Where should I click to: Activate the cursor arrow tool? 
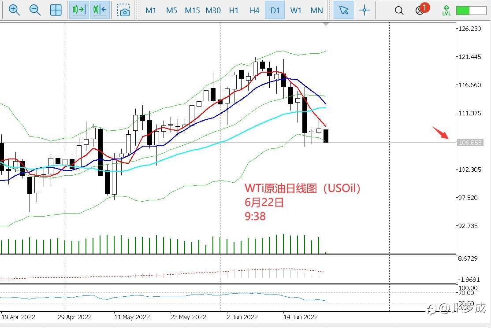coord(343,10)
